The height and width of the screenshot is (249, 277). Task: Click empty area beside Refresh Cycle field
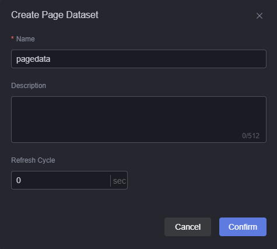coord(197,180)
